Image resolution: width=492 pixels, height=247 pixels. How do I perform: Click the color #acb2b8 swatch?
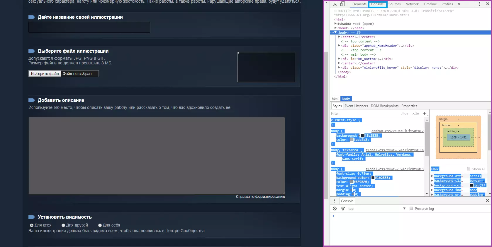[352, 140]
